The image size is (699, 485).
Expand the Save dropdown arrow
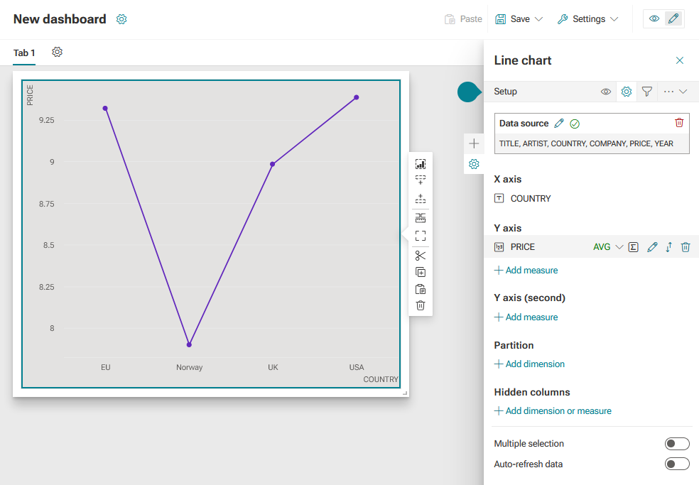click(538, 19)
